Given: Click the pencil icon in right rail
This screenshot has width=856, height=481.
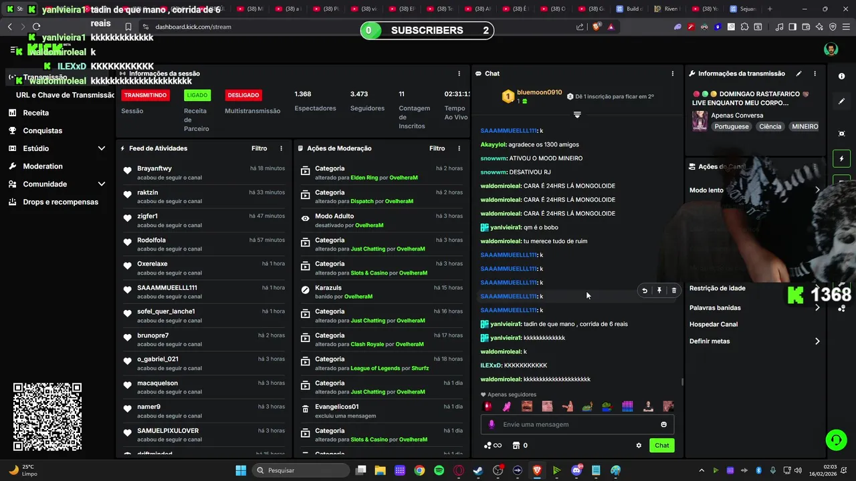Looking at the screenshot, I should 841,102.
